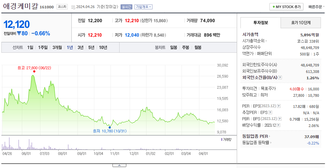
Task: Click the 목표주가 16,000 value
Action: click(x=314, y=89)
